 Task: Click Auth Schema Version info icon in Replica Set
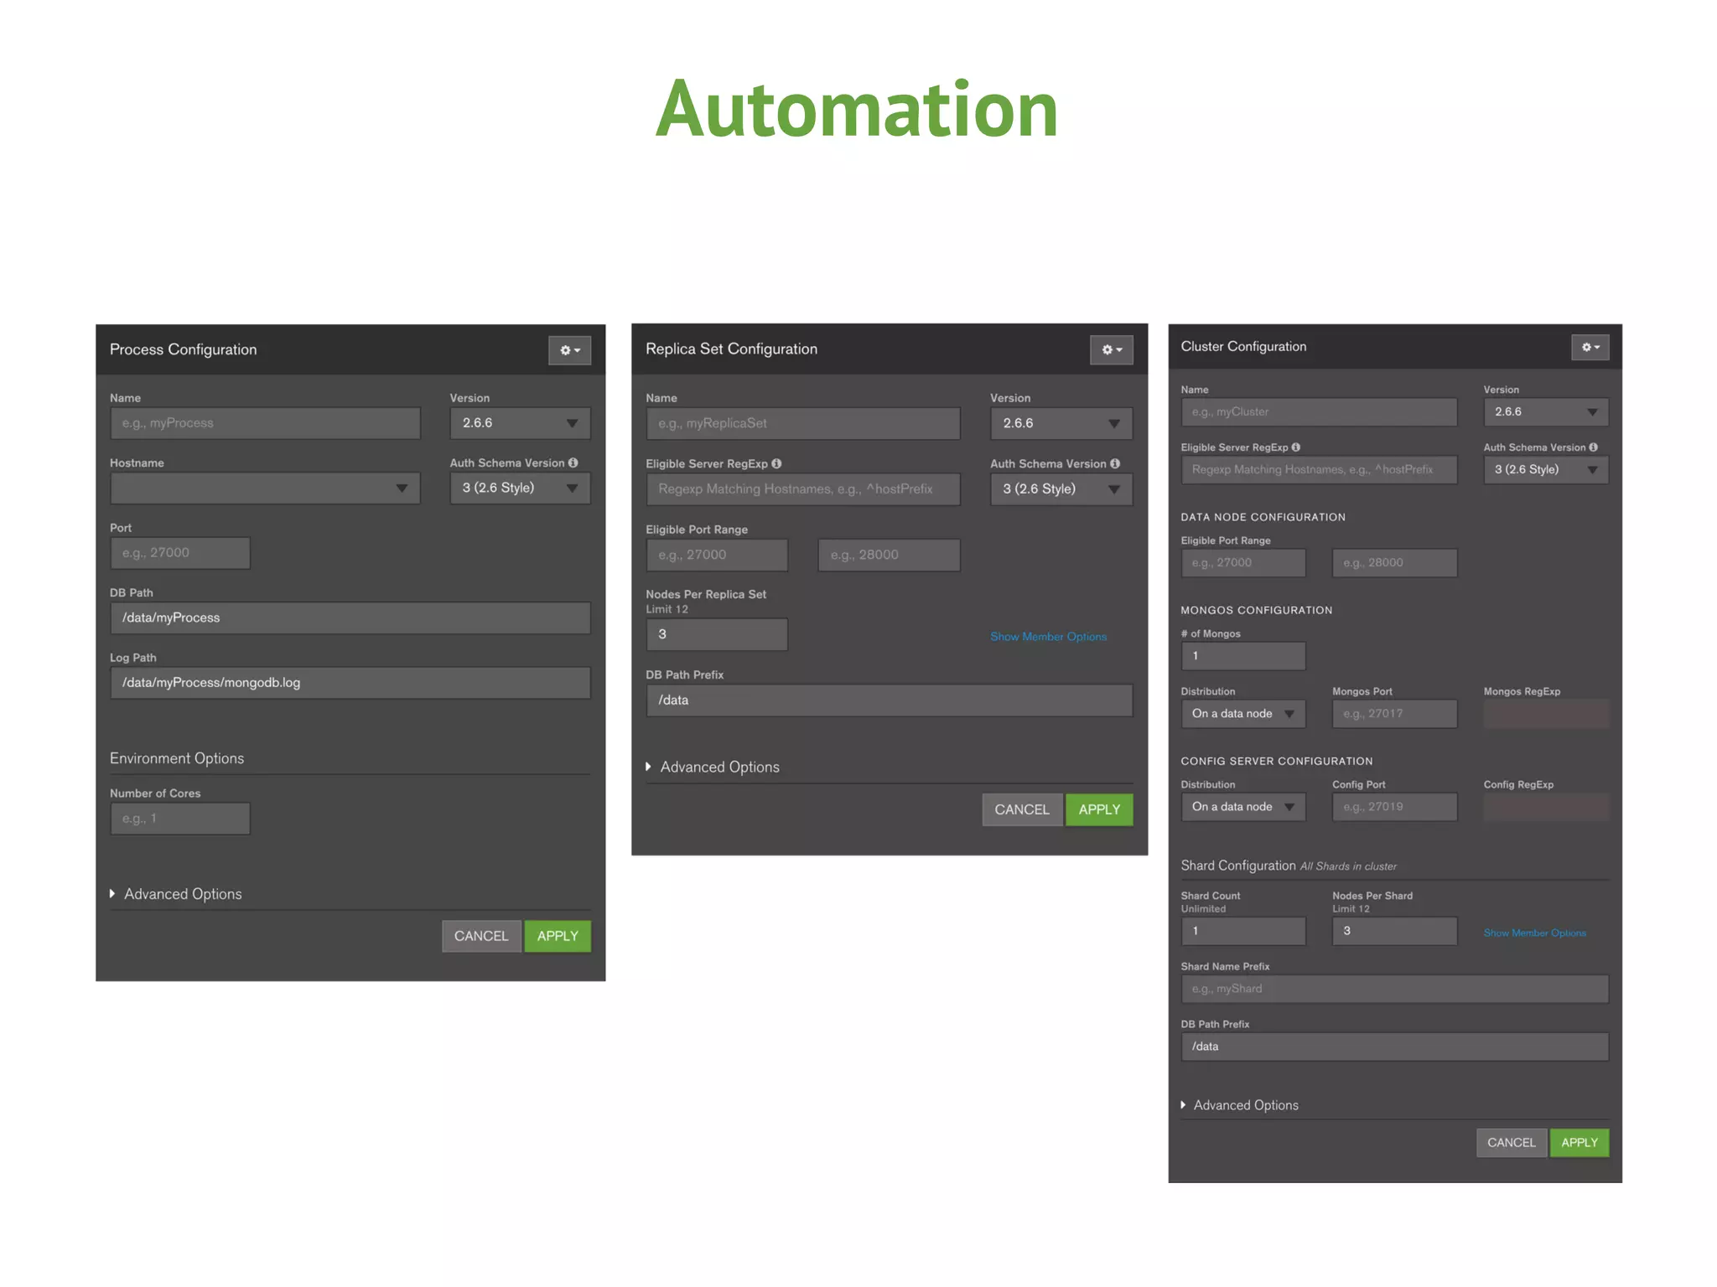pos(1115,463)
